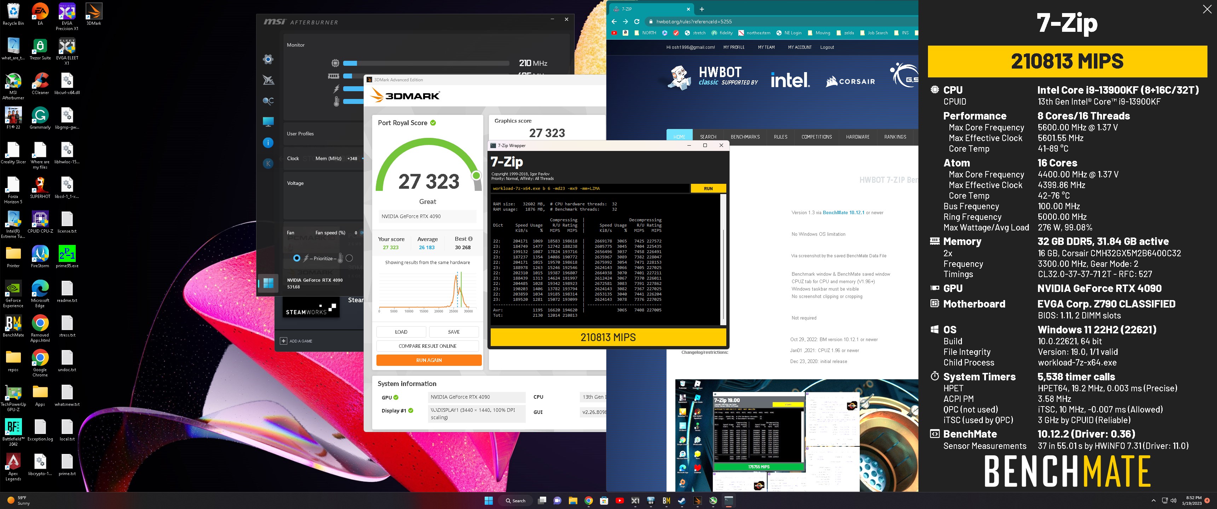Click the GPU temperature bar in Afterburner monitor
This screenshot has height=509, width=1217.
353,101
